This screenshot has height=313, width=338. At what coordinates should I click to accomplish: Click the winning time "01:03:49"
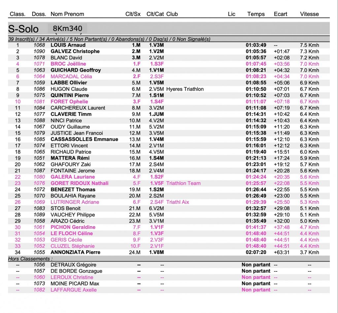pos(256,45)
